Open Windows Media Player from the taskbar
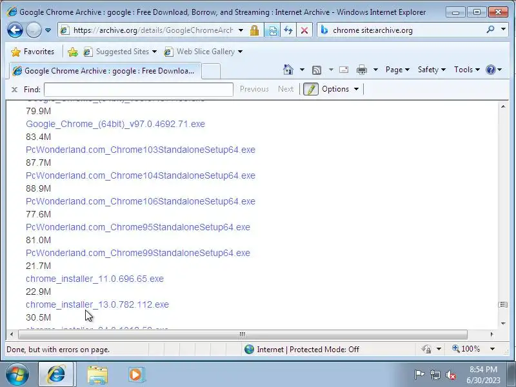 coord(136,375)
